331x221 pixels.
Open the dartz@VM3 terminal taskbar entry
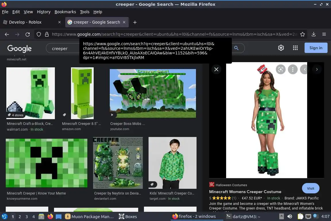click(243, 217)
